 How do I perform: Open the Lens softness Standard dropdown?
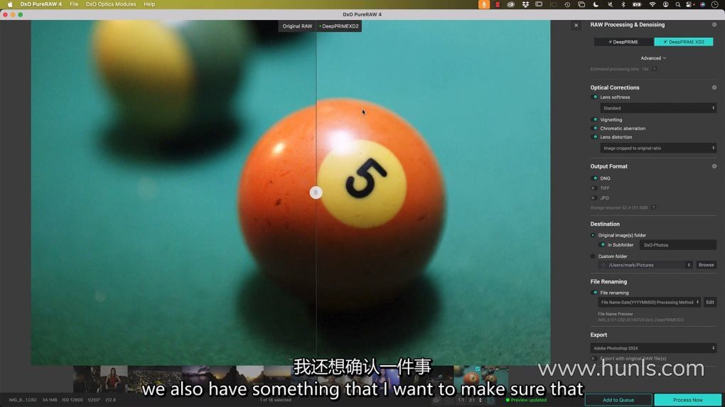[658, 108]
